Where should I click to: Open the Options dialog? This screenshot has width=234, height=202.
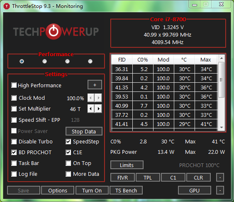pyautogui.click(x=58, y=190)
